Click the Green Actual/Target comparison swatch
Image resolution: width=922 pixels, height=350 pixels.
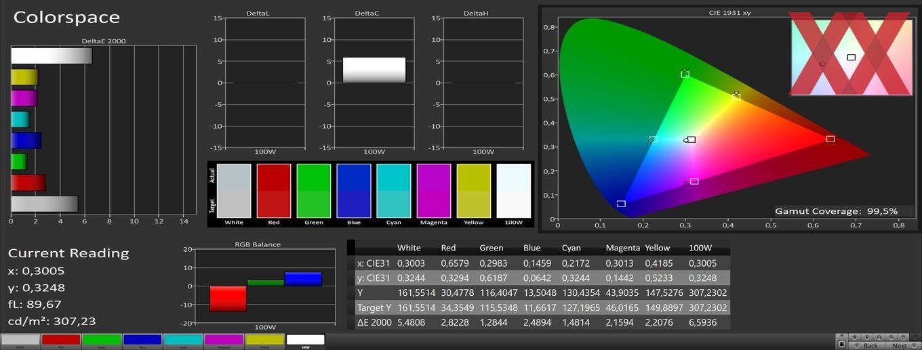click(x=314, y=191)
